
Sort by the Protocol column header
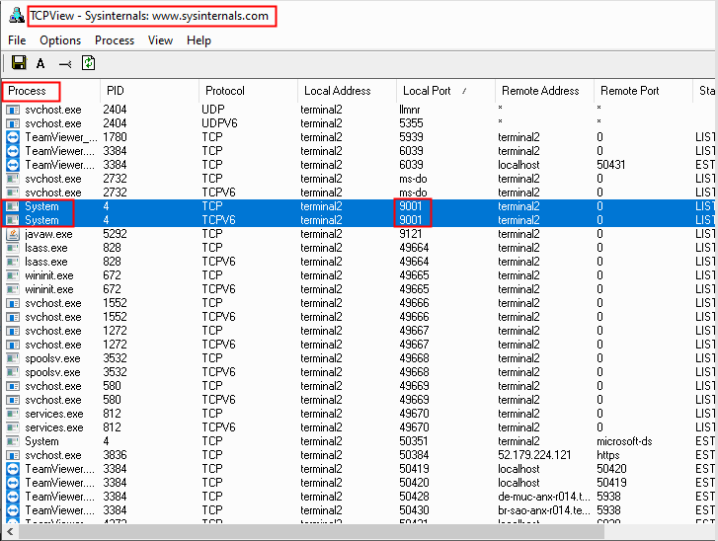point(249,91)
